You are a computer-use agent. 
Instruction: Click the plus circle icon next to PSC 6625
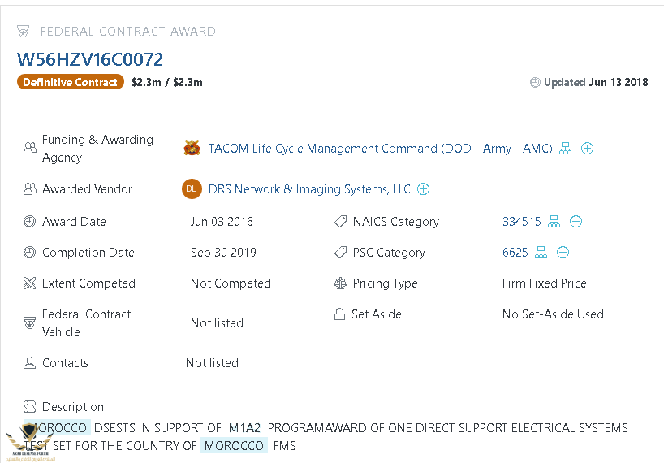pos(563,252)
